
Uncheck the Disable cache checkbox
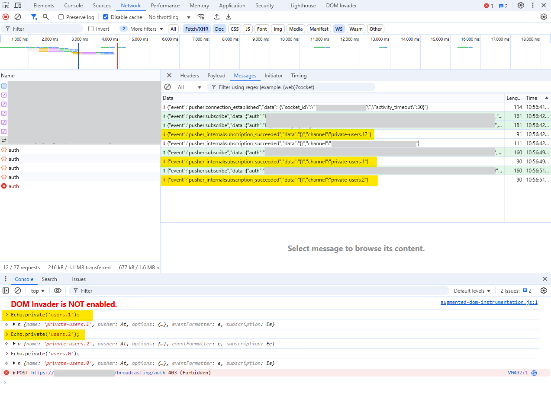[106, 17]
